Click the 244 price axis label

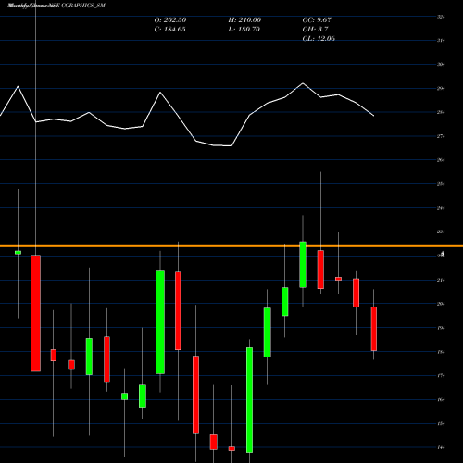(441, 208)
